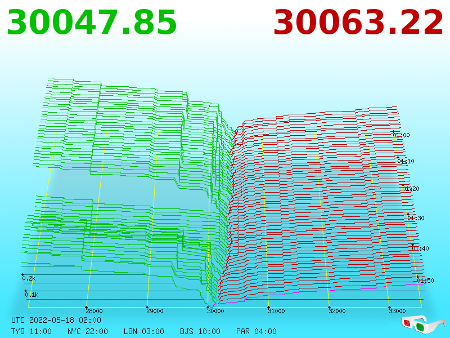Click the PAR 04:00 clock text
The height and width of the screenshot is (338, 450).
[256, 331]
